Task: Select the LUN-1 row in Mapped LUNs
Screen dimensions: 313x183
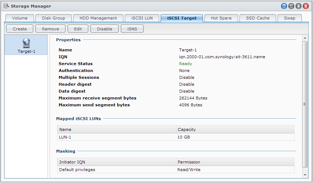Action: [x=175, y=137]
